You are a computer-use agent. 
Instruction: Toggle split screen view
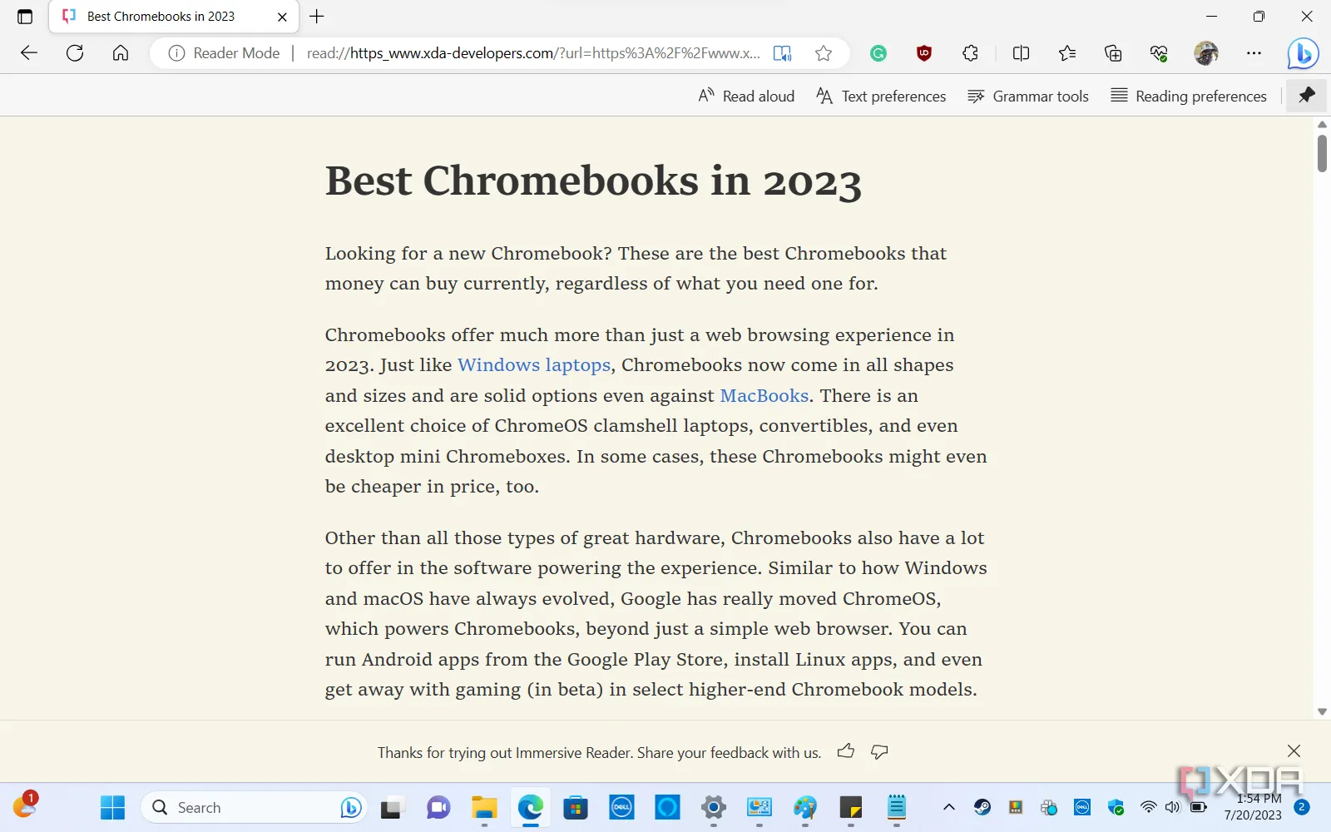pos(1021,53)
